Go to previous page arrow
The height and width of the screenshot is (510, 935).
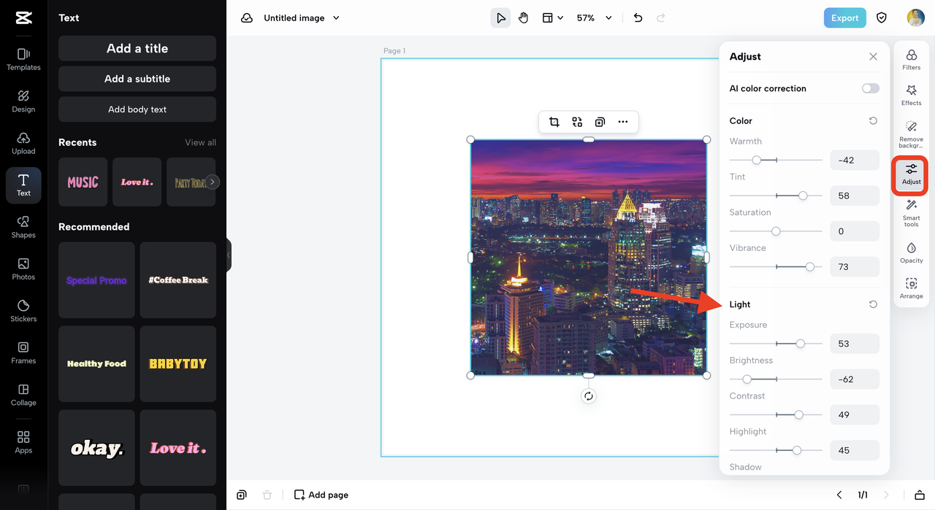click(x=839, y=495)
